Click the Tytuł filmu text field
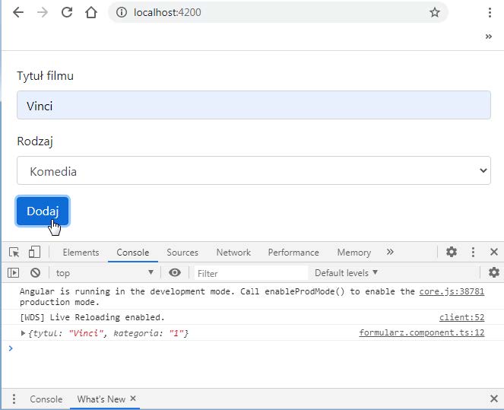 253,106
